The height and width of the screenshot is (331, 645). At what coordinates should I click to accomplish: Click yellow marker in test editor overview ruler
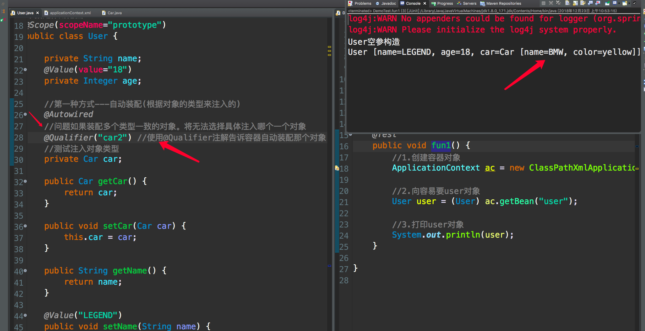(x=637, y=168)
